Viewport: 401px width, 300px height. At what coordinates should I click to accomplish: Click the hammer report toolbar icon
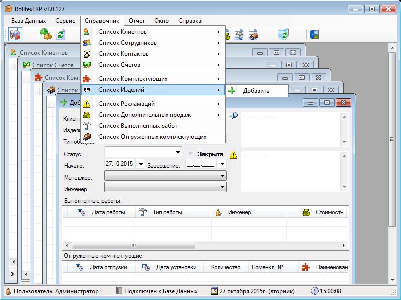(x=239, y=34)
